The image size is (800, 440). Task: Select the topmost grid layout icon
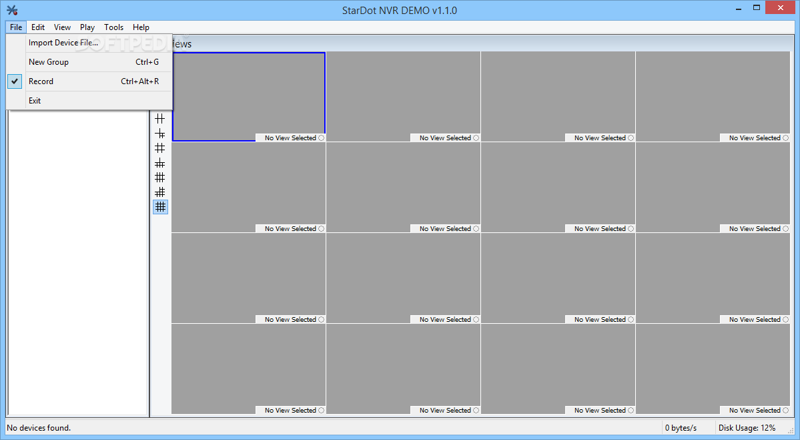click(159, 118)
